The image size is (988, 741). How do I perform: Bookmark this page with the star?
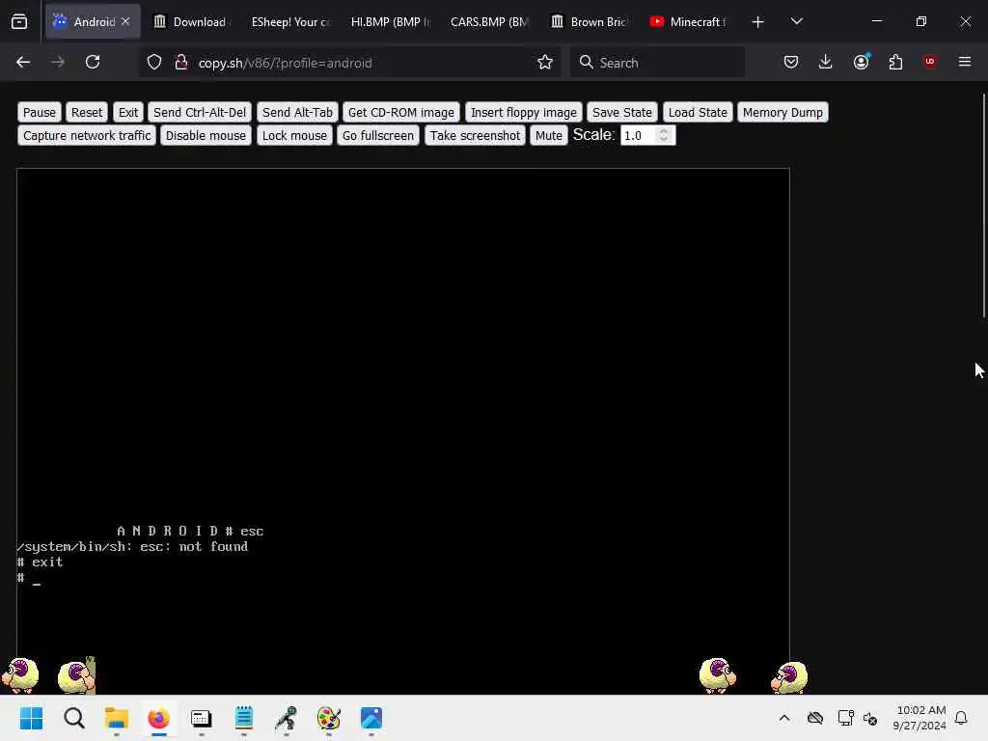545,62
